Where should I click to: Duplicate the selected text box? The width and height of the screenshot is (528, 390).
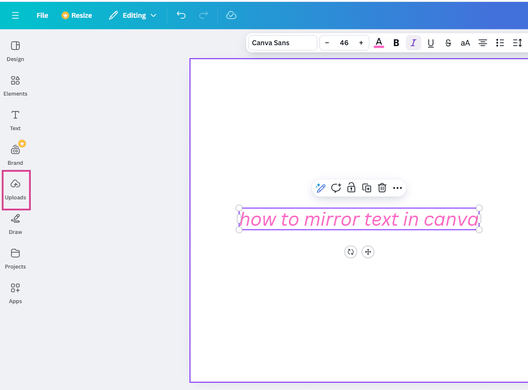367,188
